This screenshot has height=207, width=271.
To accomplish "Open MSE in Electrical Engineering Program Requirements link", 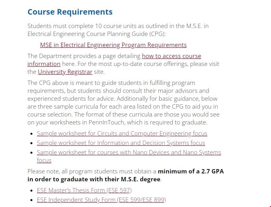I will pos(113,45).
